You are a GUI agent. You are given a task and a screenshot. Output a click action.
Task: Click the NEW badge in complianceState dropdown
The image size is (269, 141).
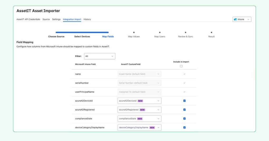(140, 119)
